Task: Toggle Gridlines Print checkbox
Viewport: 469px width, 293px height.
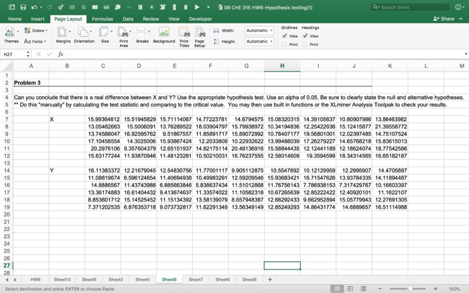Action: click(x=284, y=44)
